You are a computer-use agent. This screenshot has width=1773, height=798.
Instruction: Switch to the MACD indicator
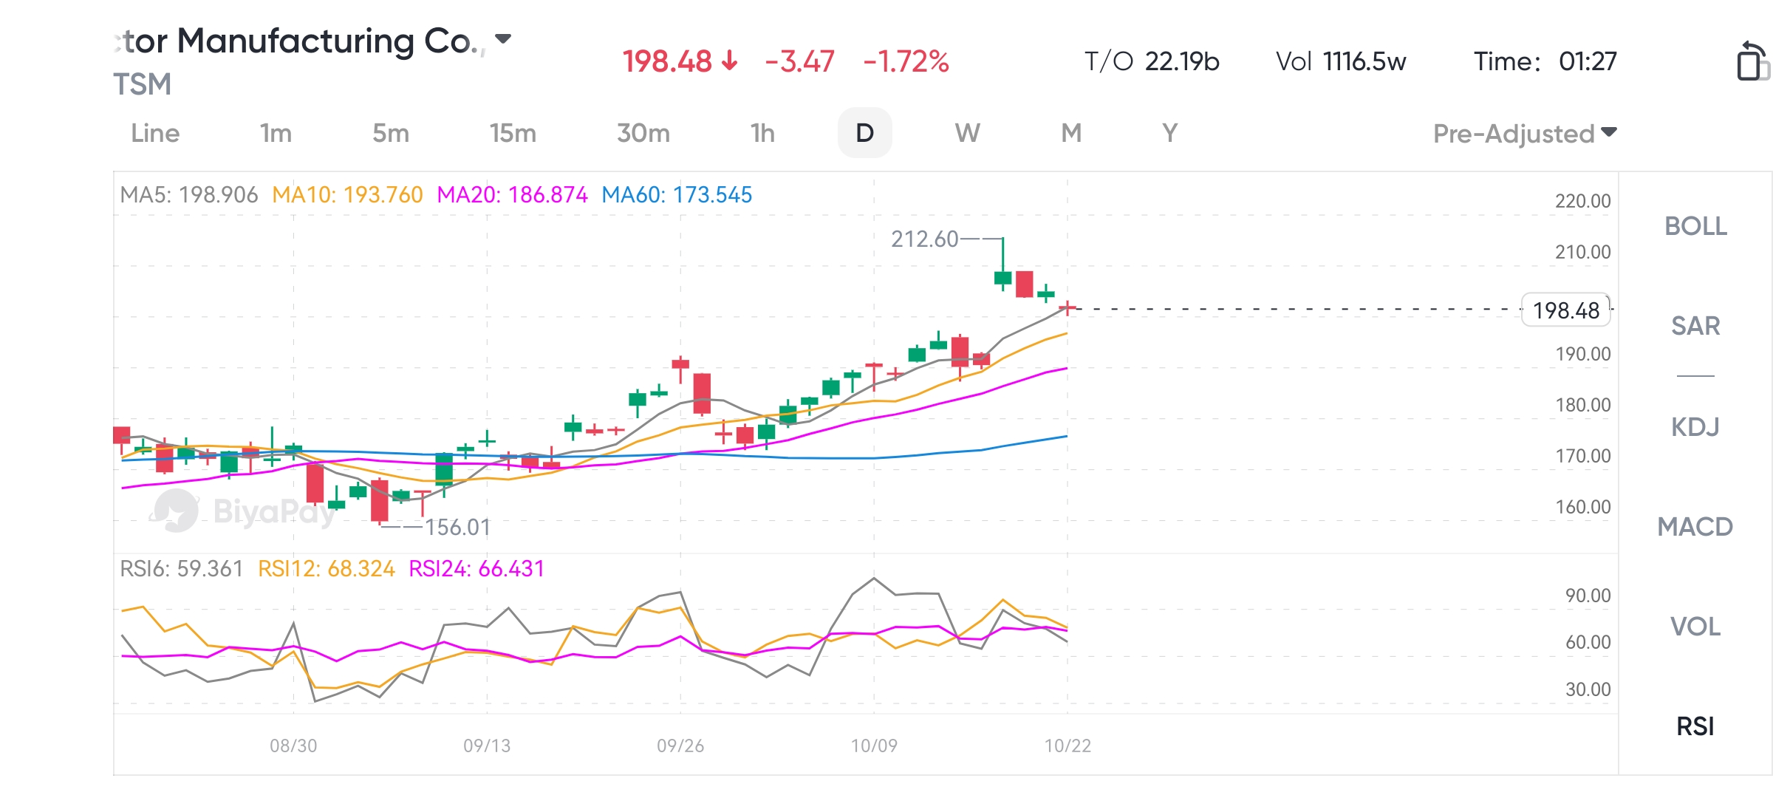pyautogui.click(x=1695, y=527)
